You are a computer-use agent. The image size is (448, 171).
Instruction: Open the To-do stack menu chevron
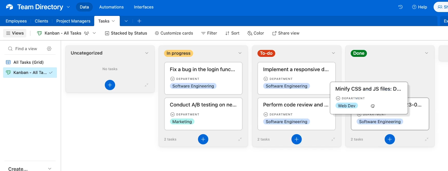tap(333, 53)
